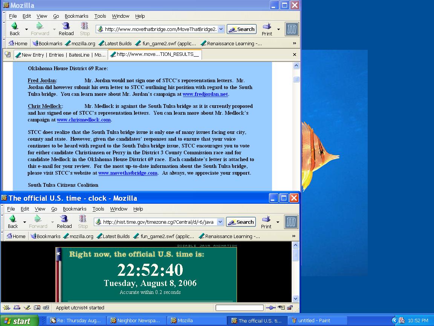Open ChatZilla via status bar cZ icon
434x326 pixels.
(46, 308)
